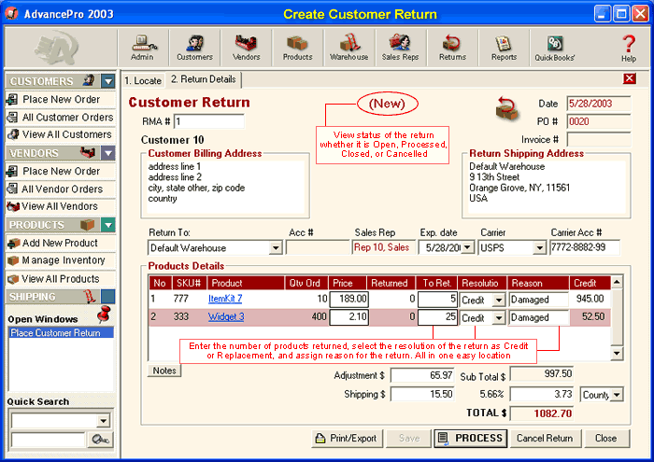Open the Vendors toolbar icon

246,48
